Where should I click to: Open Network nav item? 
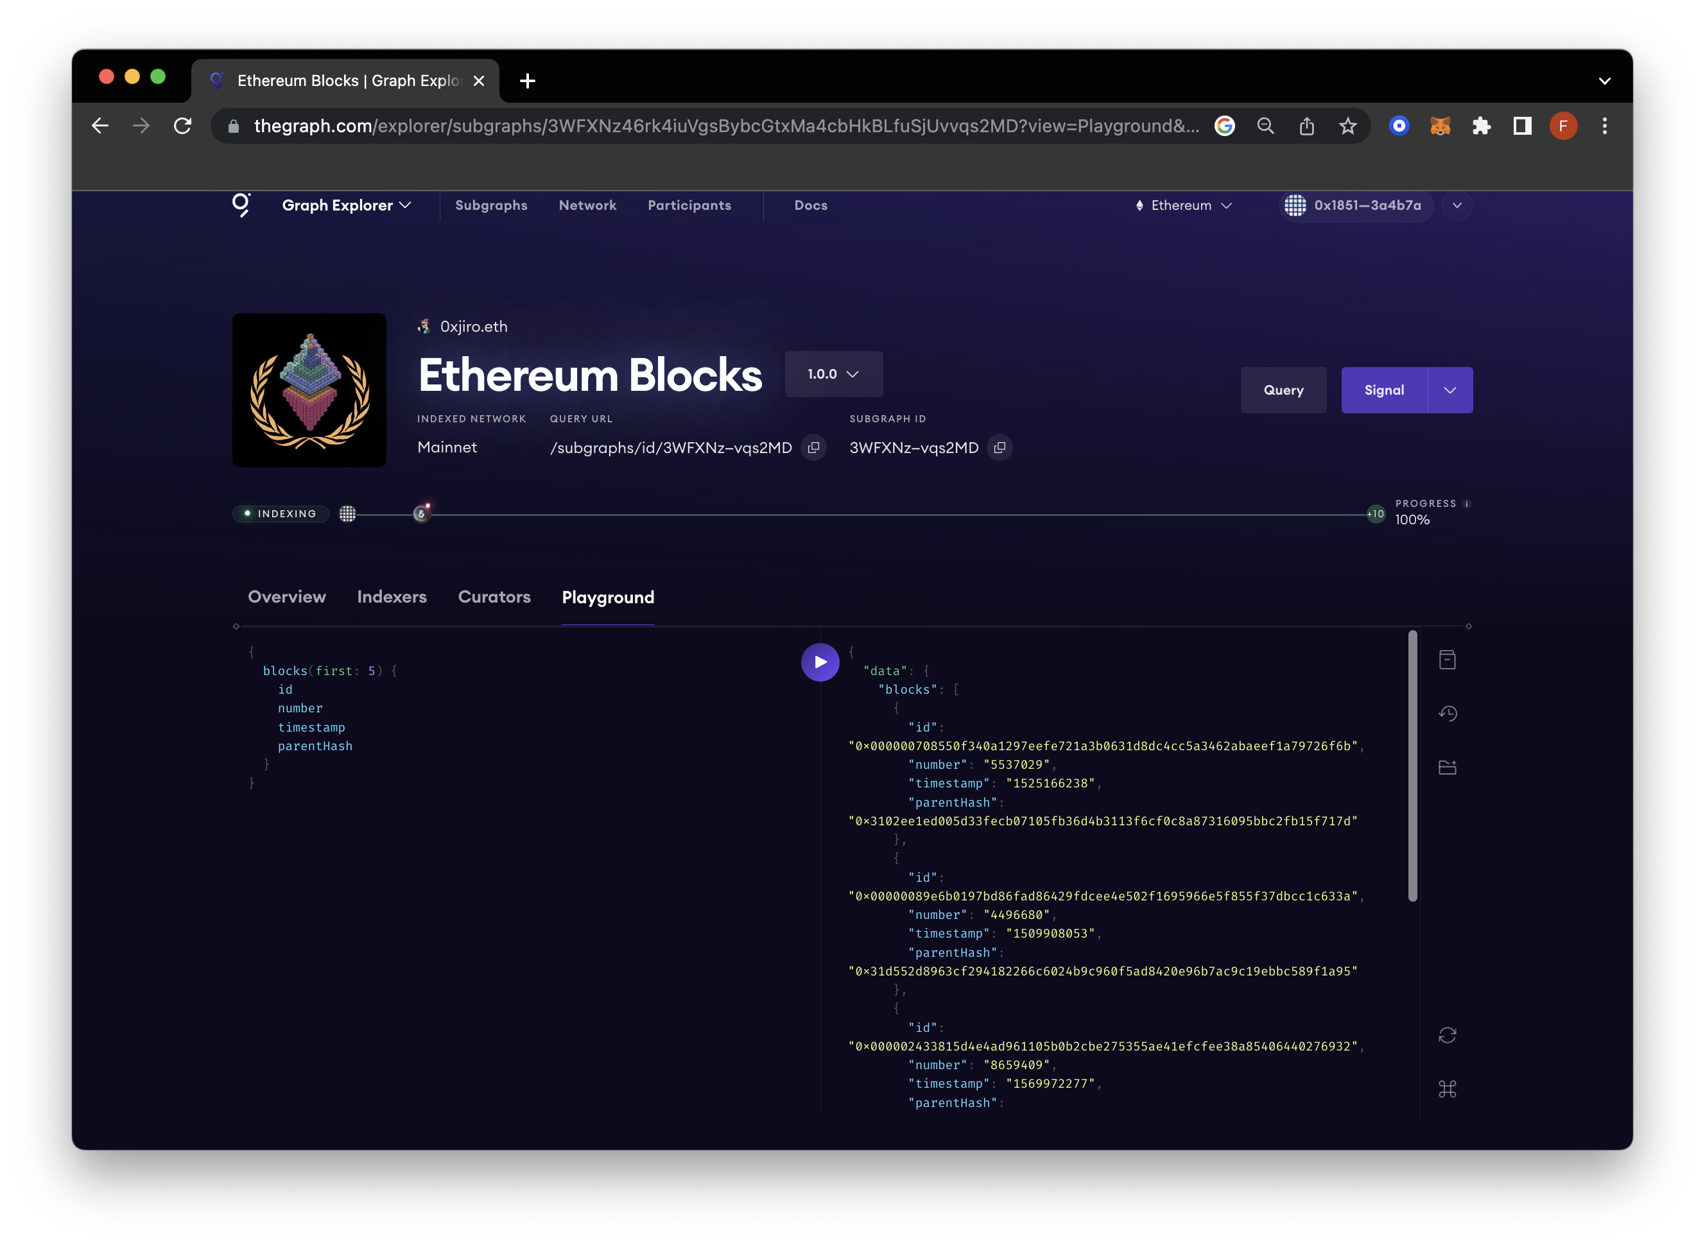point(587,205)
